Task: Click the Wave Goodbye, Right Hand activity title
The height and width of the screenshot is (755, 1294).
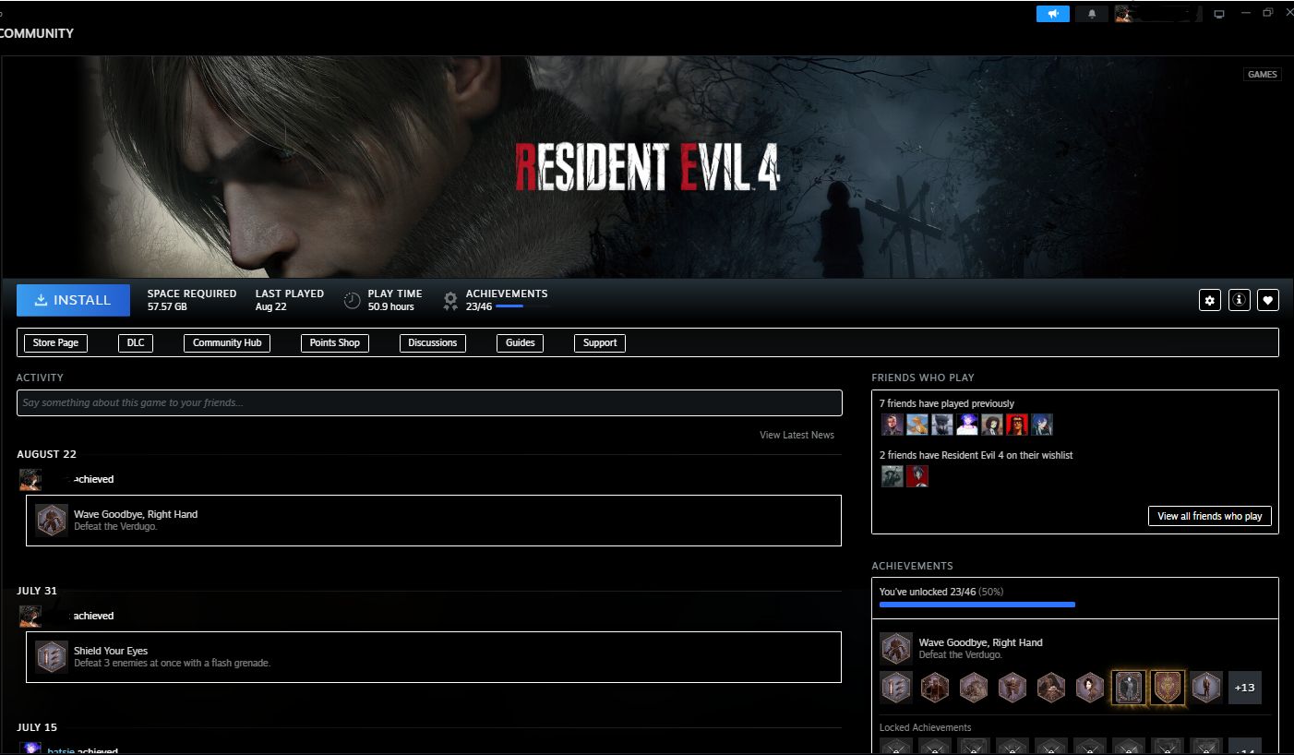Action: tap(136, 514)
